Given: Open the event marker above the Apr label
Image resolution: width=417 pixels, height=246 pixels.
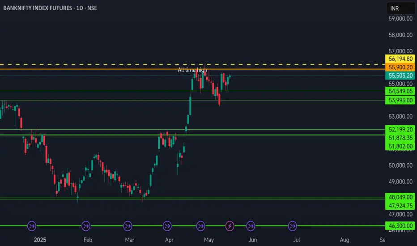Looking at the screenshot, I should [167, 226].
